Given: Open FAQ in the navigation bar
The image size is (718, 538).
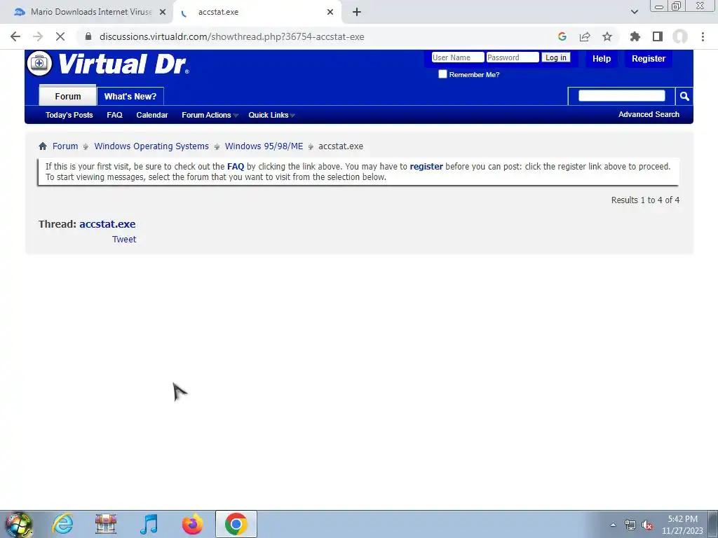Looking at the screenshot, I should [114, 115].
